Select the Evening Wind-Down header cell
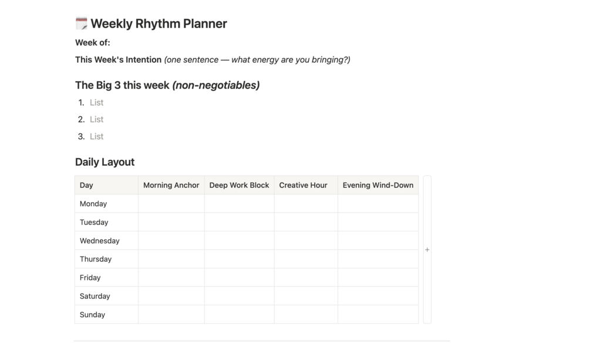Screen dimensions: 590x350 click(x=378, y=185)
